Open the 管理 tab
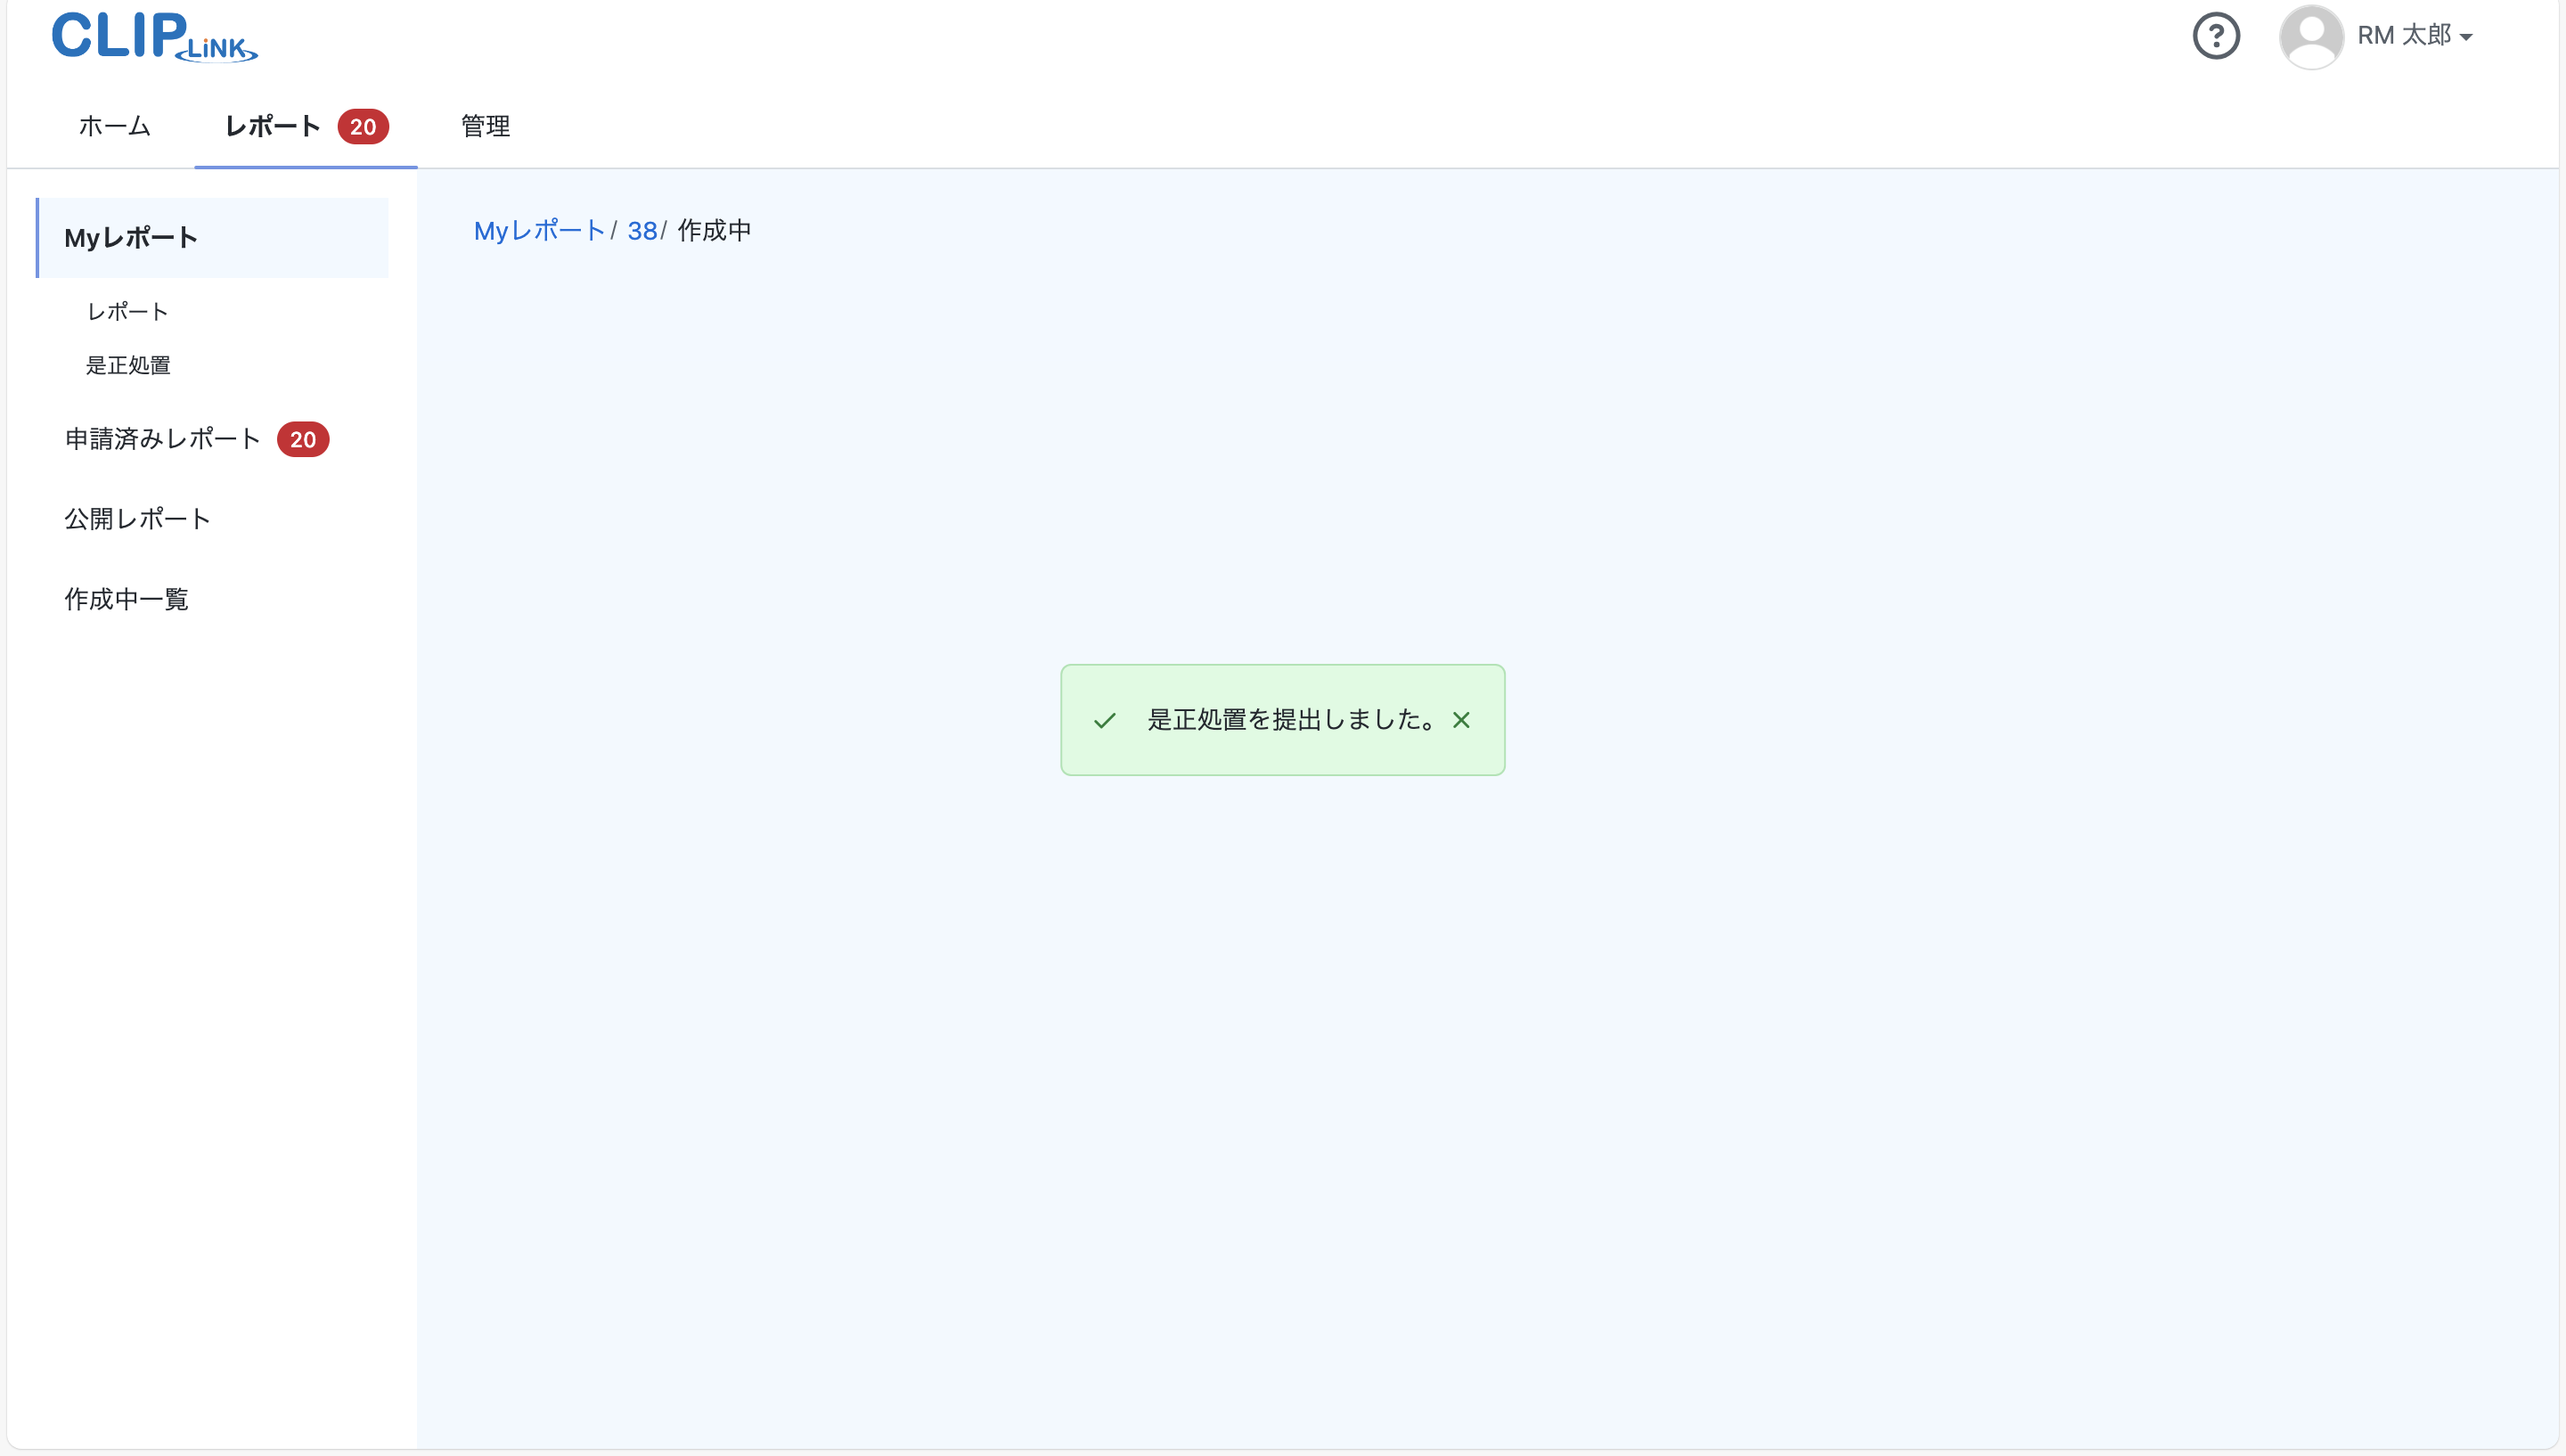 point(484,127)
